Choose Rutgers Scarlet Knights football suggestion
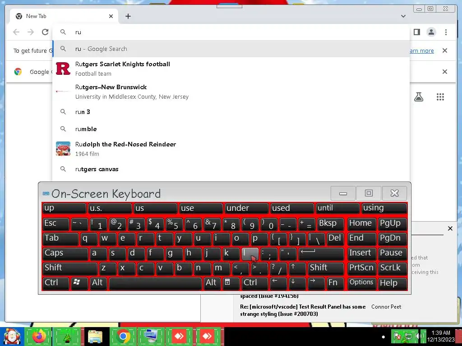Viewport: 462px width, 346px height. [x=231, y=68]
